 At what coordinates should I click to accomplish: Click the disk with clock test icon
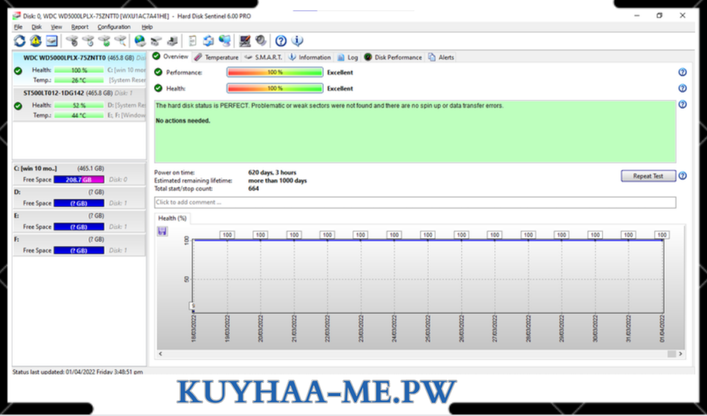88,41
